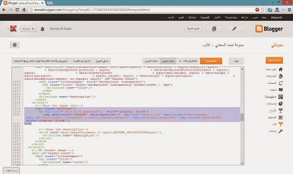293x174 pixels.
Task: Click the browser forward arrow
Action: click(11, 10)
